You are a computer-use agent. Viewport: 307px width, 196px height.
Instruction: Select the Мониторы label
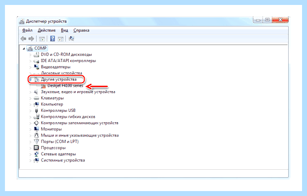51,129
